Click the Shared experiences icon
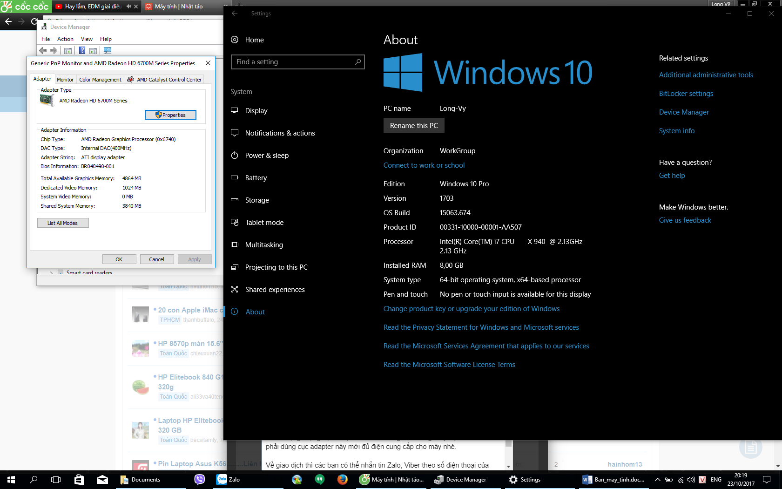 pyautogui.click(x=235, y=290)
